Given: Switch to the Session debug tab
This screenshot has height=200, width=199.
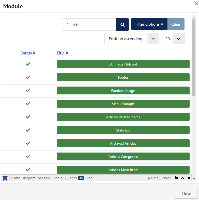Looking at the screenshot, I should point(44,178).
